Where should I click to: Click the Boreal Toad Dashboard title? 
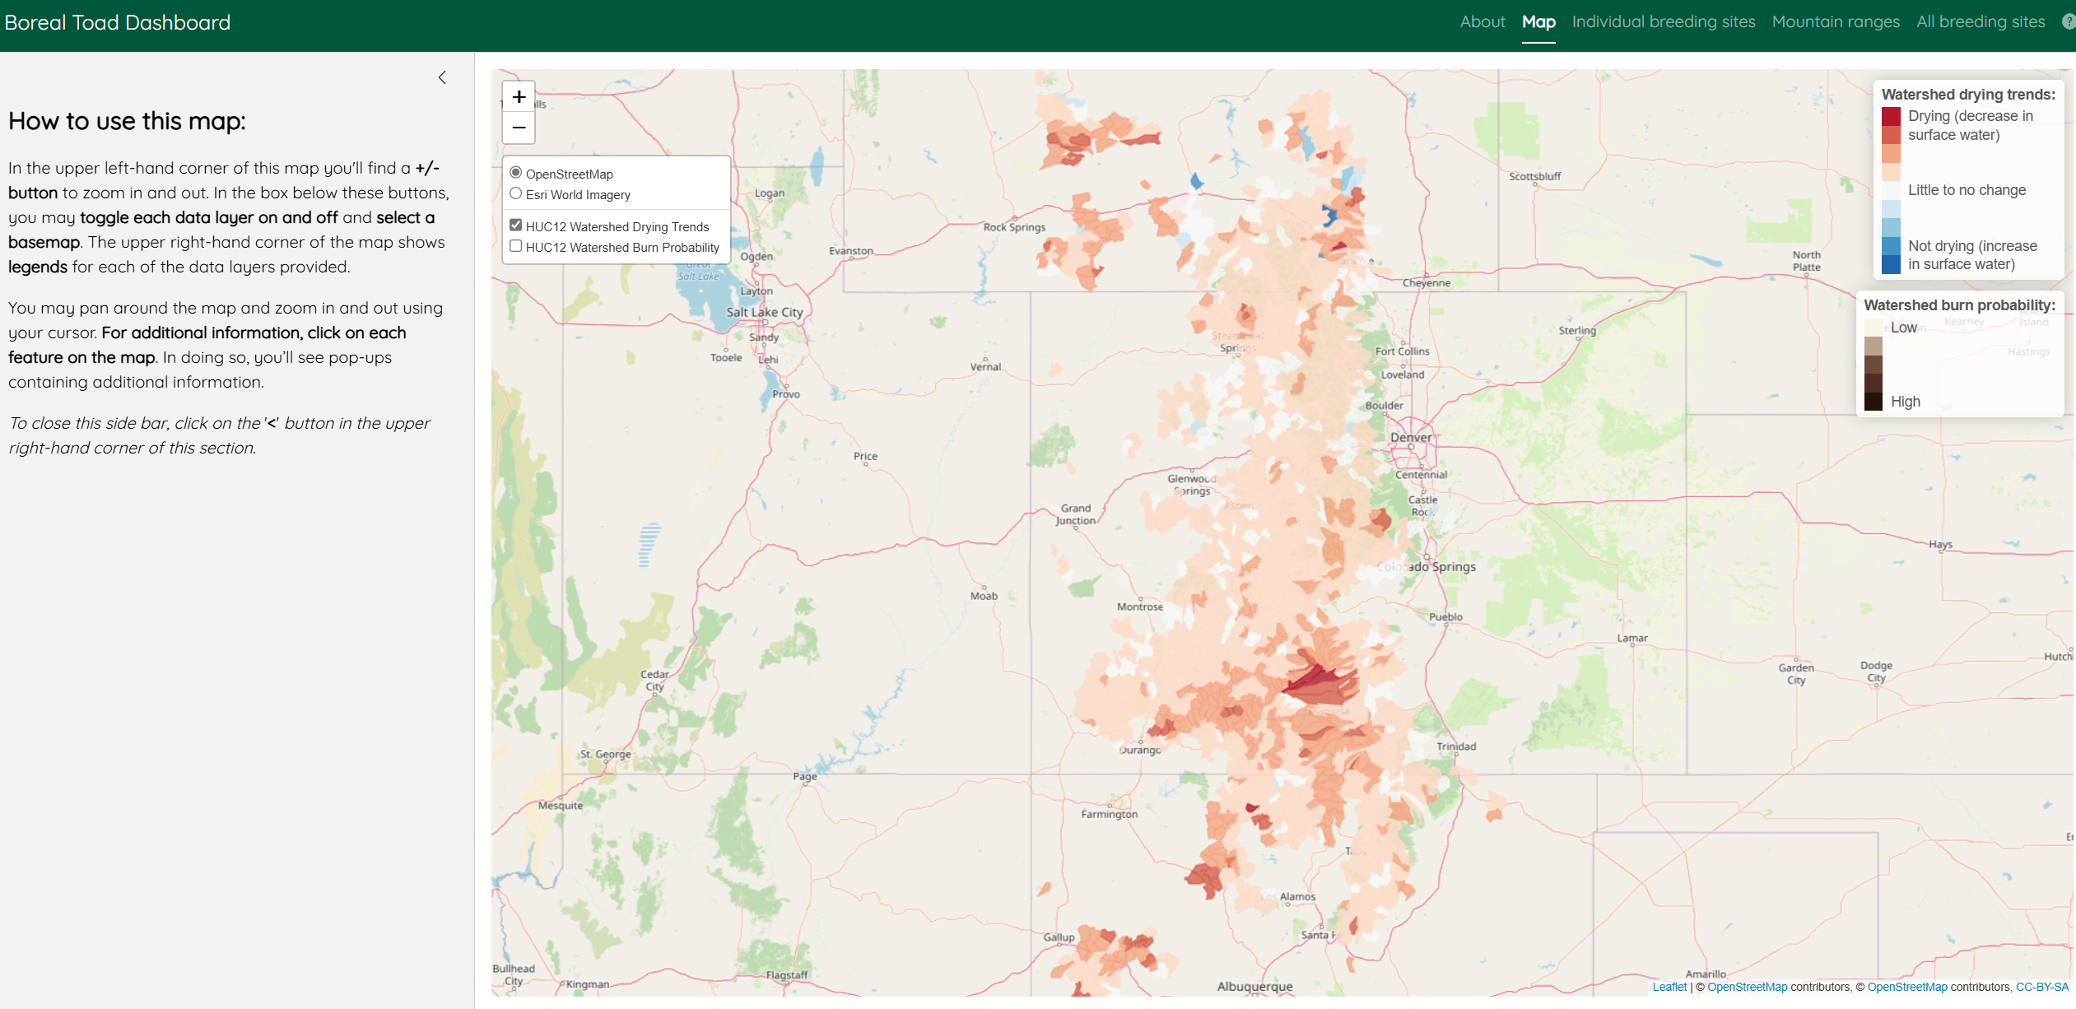(118, 22)
